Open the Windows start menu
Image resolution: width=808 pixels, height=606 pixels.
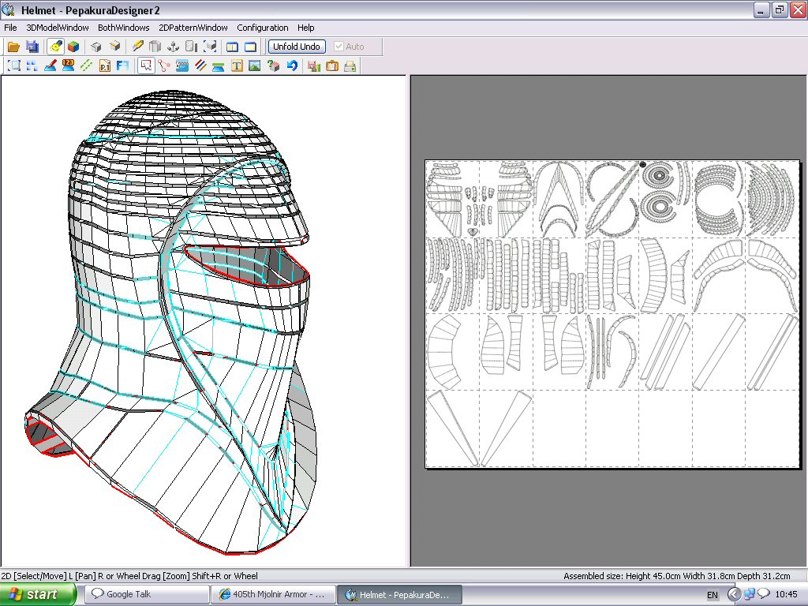tap(38, 595)
